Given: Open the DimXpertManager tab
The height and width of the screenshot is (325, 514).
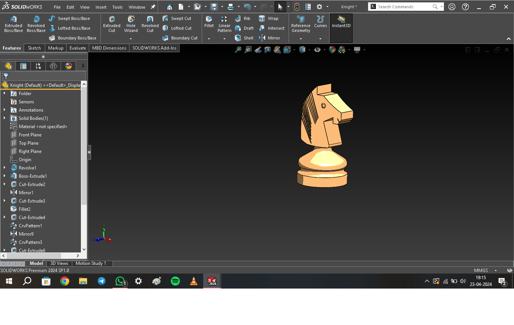Looking at the screenshot, I should (x=53, y=66).
